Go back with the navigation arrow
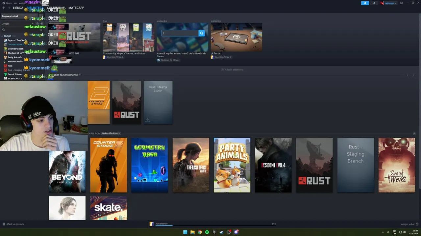This screenshot has height=236, width=421. pyautogui.click(x=4, y=8)
